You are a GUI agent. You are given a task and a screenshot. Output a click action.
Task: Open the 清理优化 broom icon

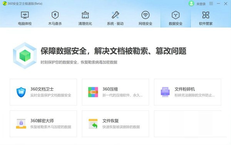coord(85,15)
